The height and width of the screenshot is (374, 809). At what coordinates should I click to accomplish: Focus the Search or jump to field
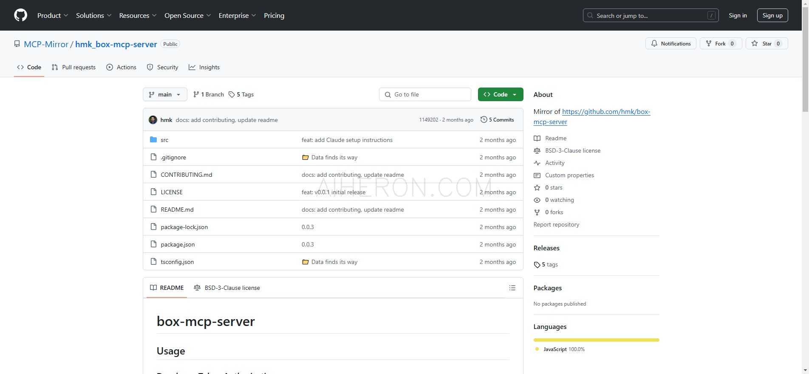tap(651, 15)
